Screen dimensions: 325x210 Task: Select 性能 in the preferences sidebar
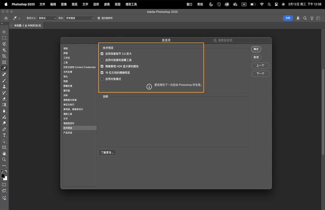(65, 81)
